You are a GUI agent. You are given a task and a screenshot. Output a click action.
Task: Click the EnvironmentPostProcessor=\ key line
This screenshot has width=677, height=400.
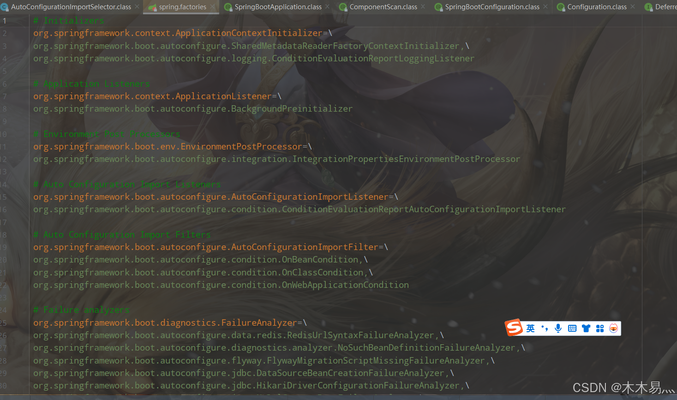(173, 146)
